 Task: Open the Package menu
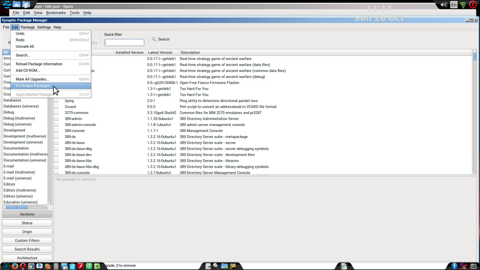coord(27,27)
